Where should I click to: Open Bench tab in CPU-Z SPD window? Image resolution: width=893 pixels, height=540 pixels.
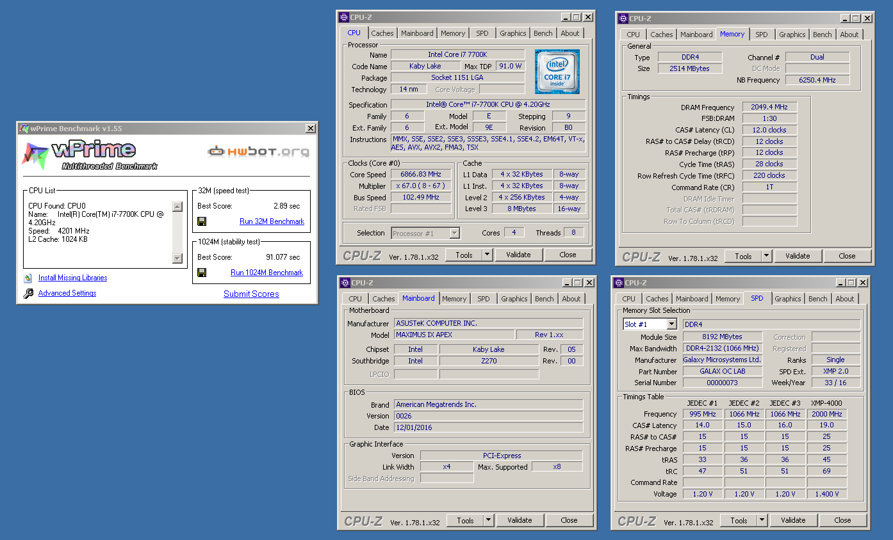[x=818, y=299]
